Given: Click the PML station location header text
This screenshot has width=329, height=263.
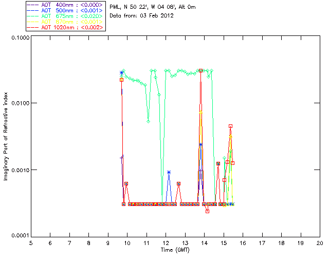Looking at the screenshot, I should [x=153, y=7].
